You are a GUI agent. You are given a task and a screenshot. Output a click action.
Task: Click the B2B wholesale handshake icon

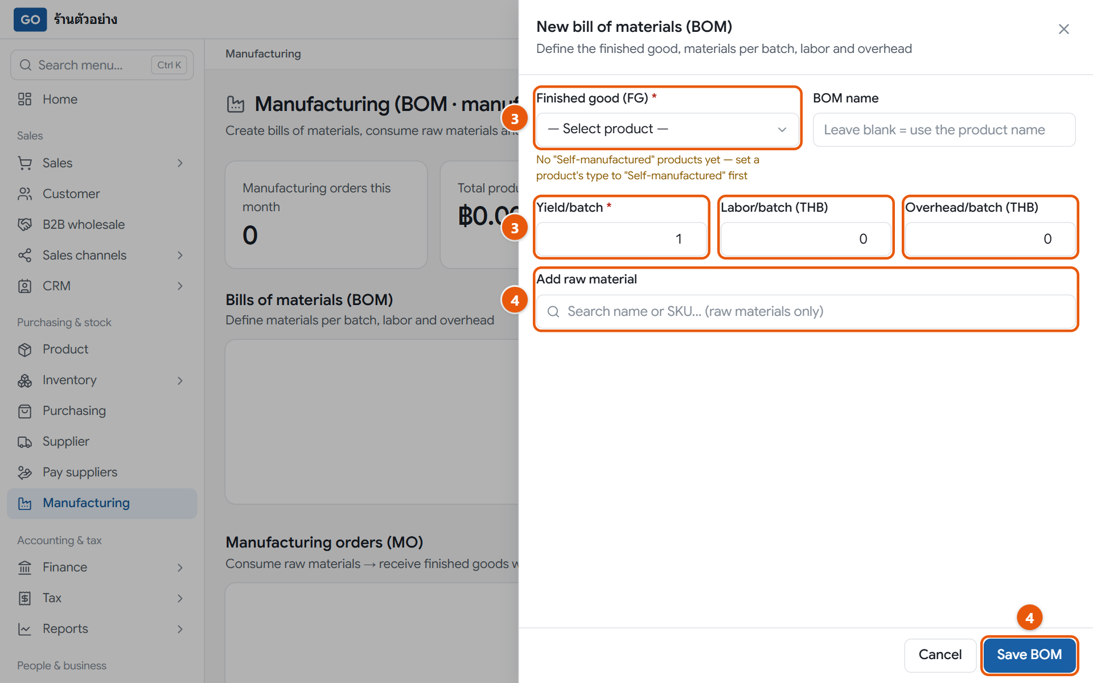(x=24, y=224)
